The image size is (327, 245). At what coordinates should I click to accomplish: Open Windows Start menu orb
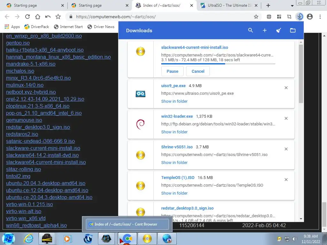(x=8, y=239)
